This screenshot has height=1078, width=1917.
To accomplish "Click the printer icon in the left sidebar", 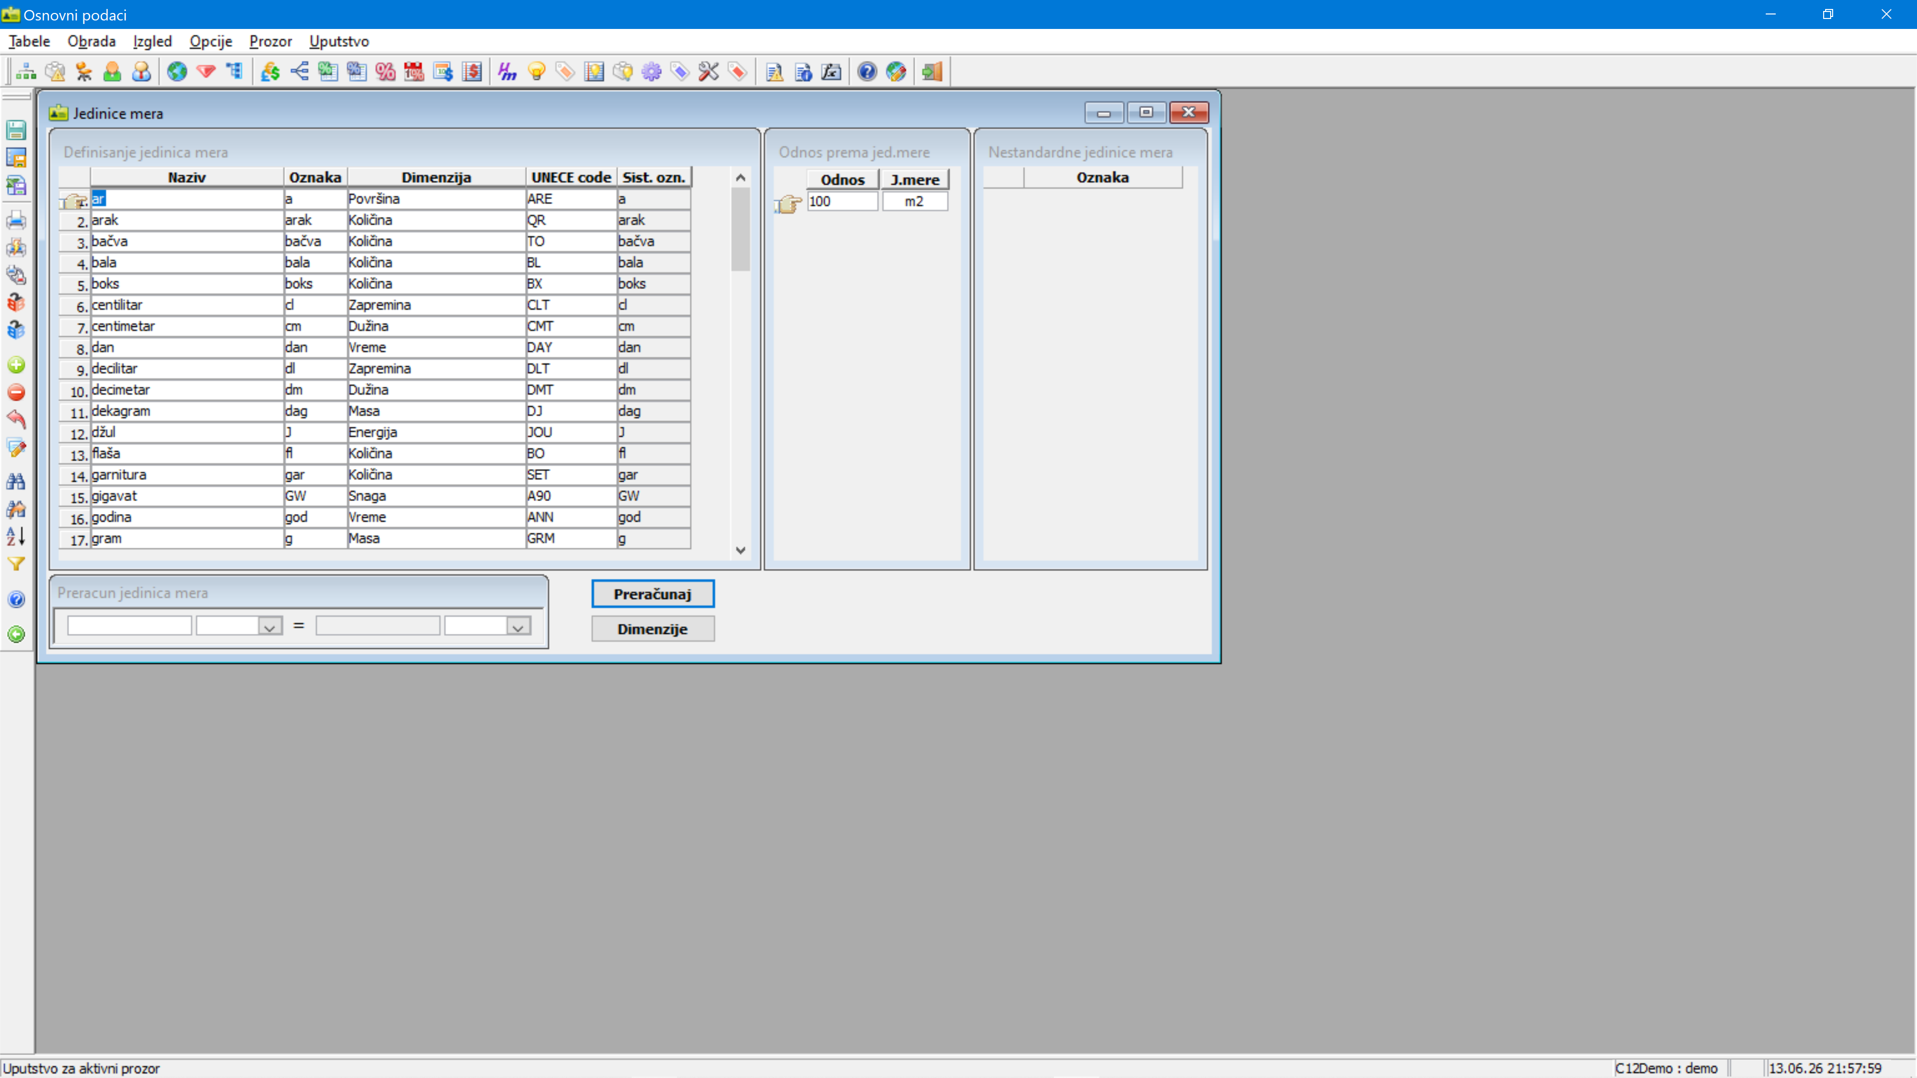I will point(16,220).
